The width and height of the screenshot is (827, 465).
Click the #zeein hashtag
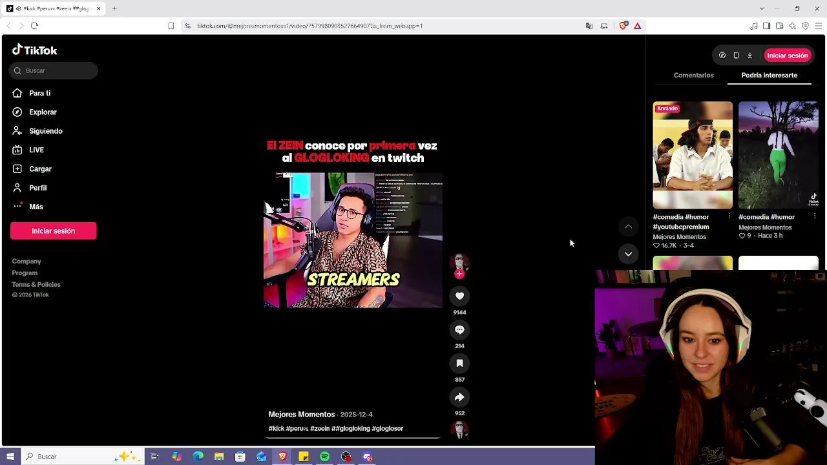(320, 429)
